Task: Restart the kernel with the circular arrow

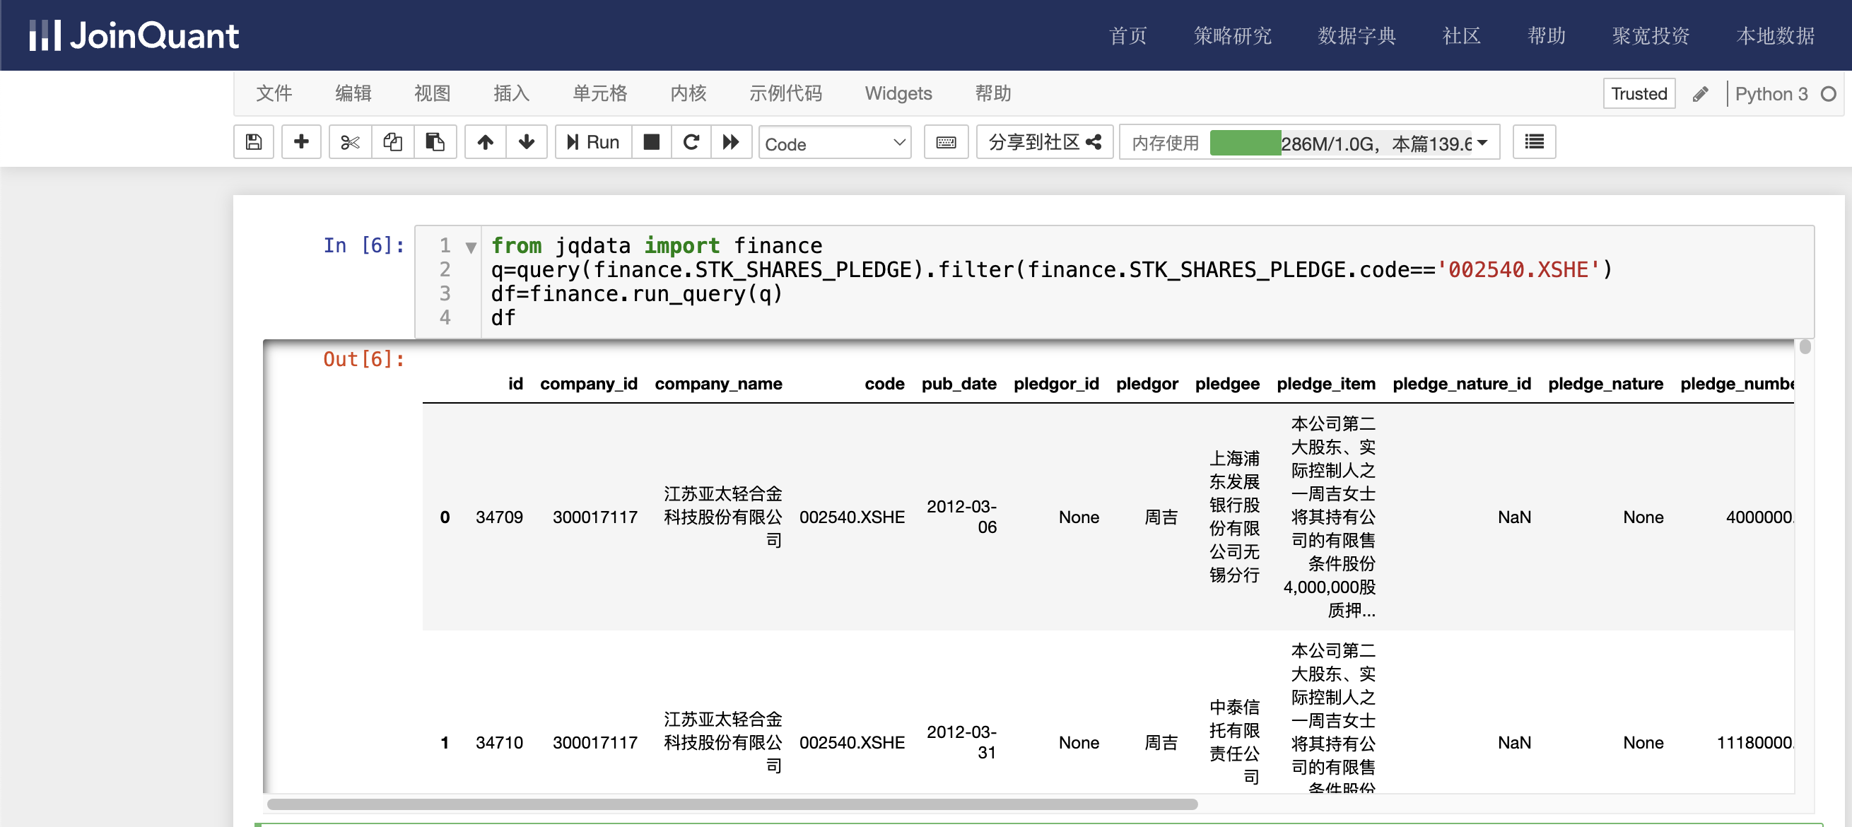Action: coord(691,142)
